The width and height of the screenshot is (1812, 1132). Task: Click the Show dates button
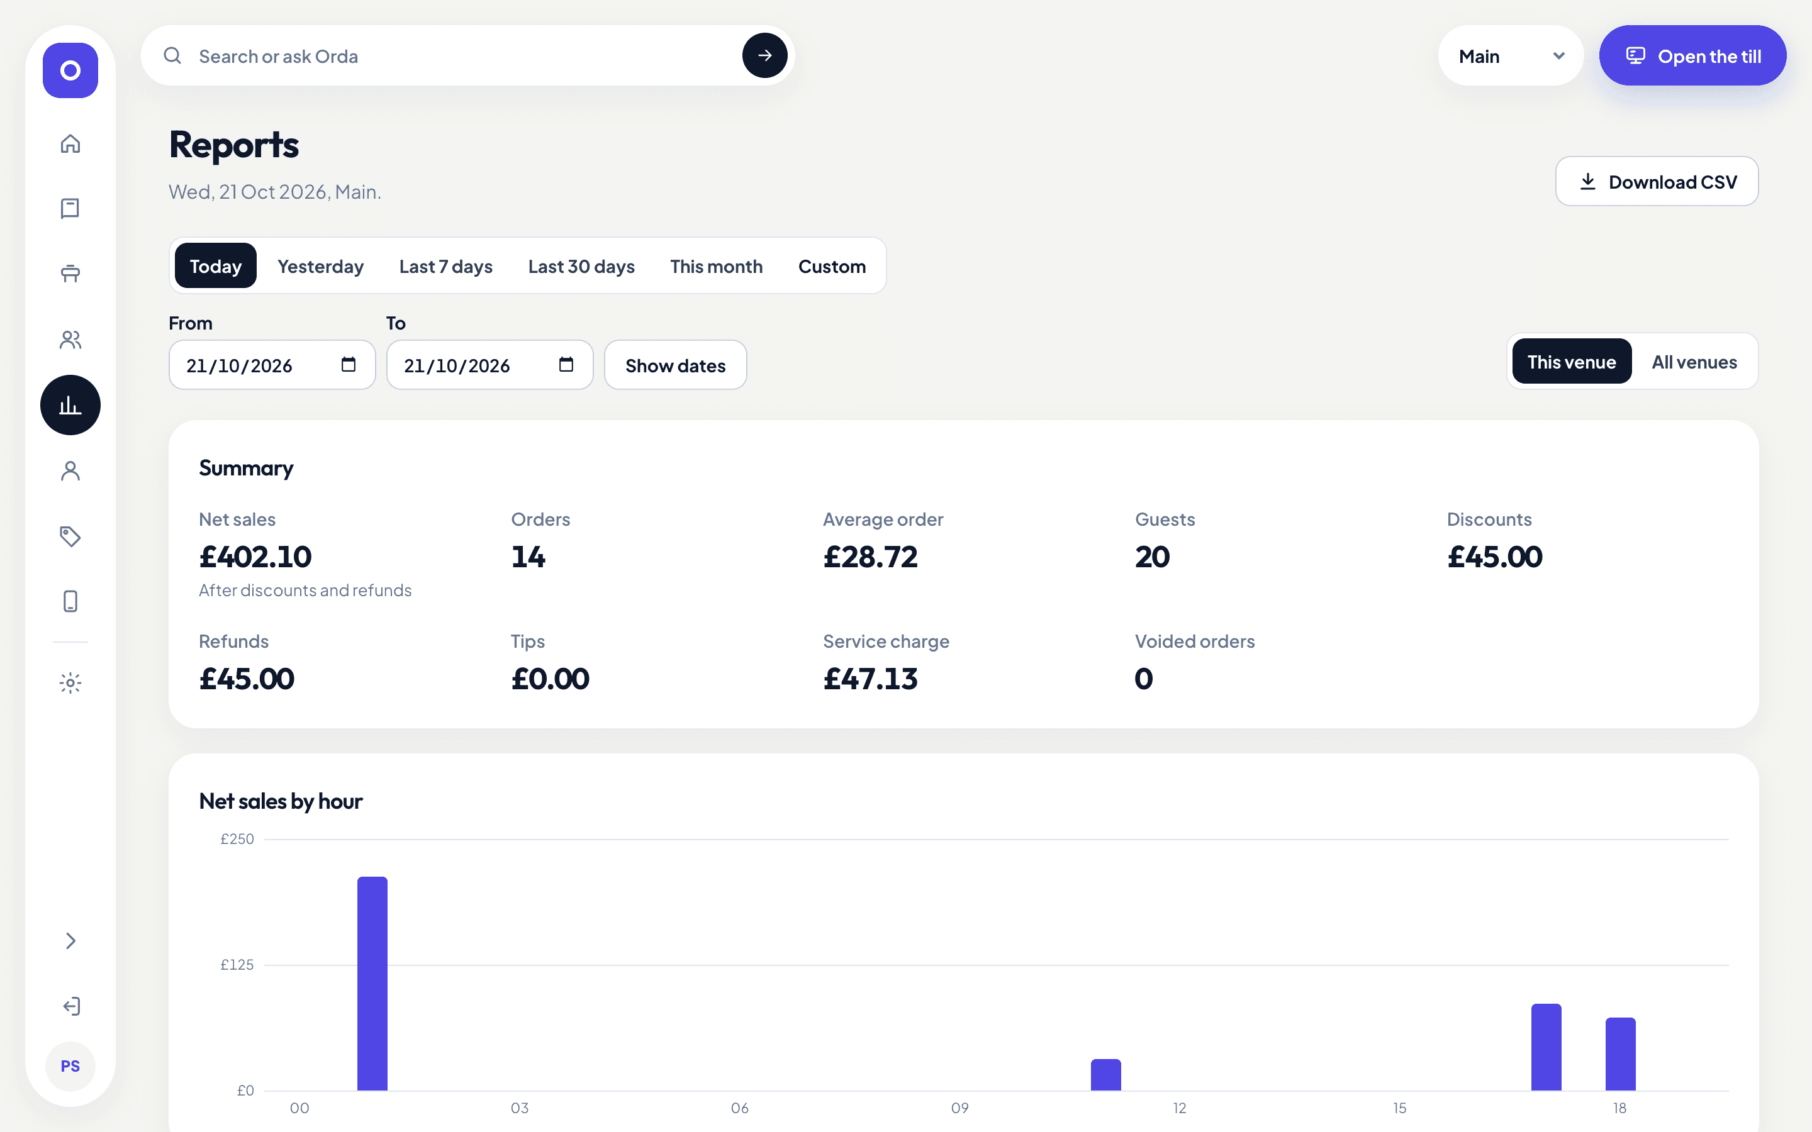(675, 365)
